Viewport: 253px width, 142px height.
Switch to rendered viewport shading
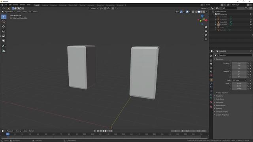tap(204, 11)
